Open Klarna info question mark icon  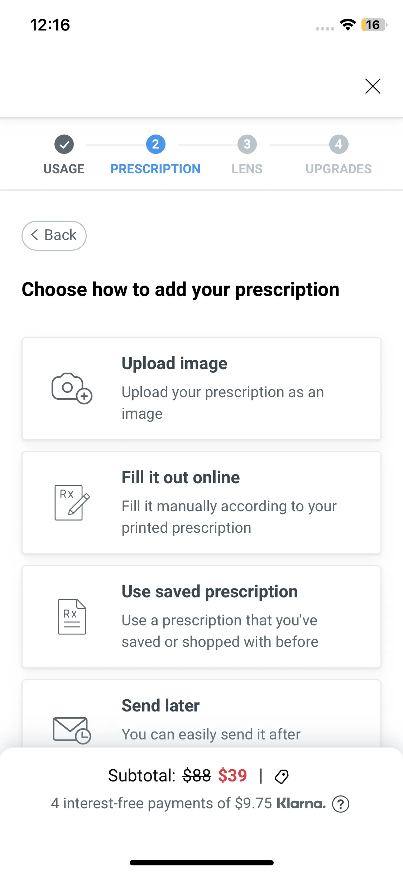click(x=340, y=804)
